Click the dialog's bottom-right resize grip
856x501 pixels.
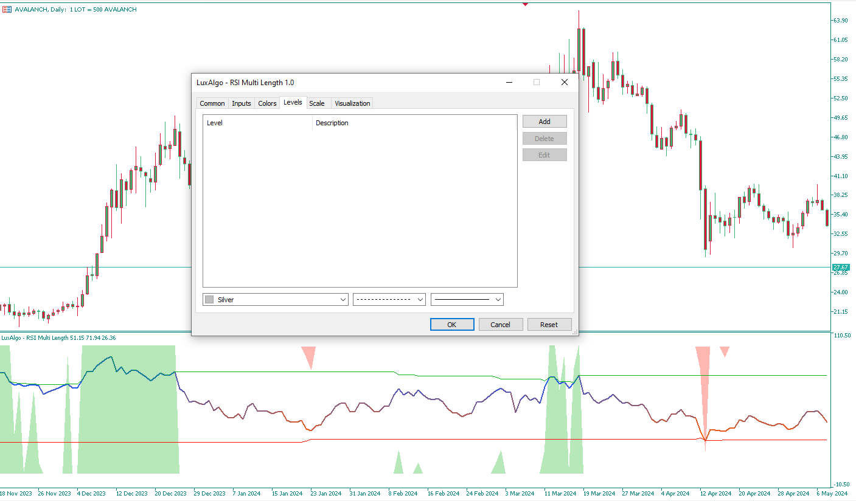tap(574, 332)
